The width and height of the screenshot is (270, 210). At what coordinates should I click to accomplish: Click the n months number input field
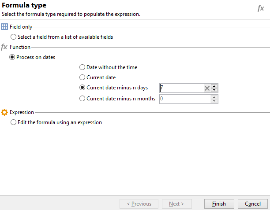[184, 99]
